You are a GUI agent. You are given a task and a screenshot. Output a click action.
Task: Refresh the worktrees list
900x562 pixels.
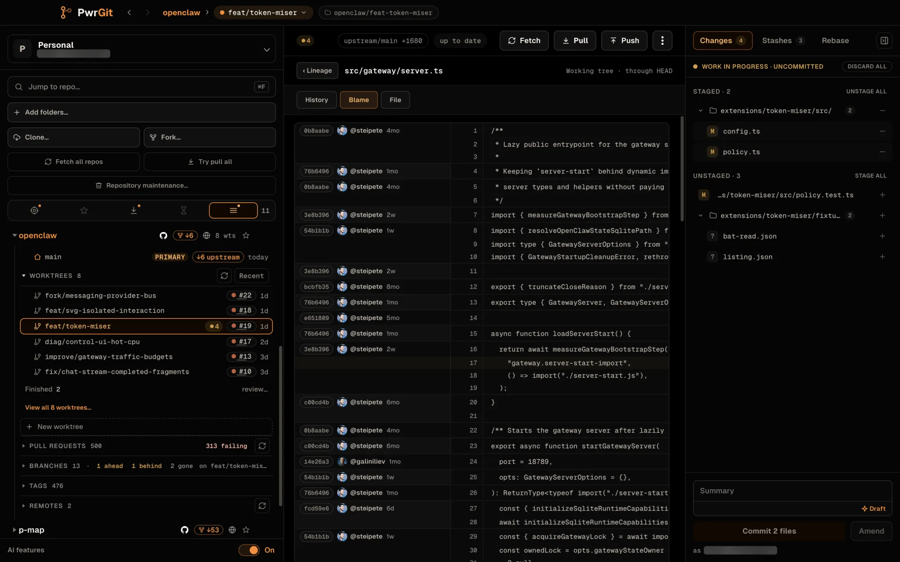(x=224, y=276)
